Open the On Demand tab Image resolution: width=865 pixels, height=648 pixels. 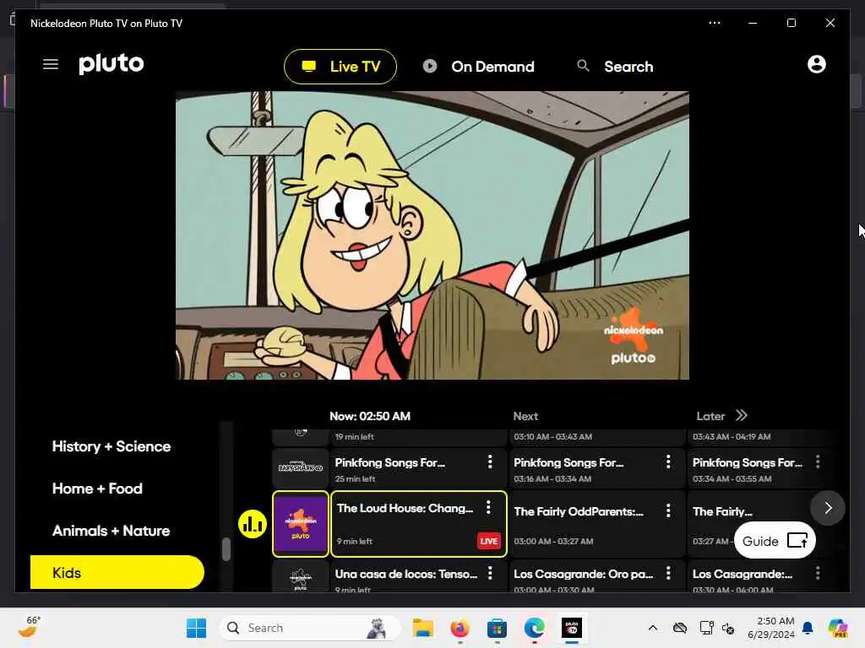[478, 67]
